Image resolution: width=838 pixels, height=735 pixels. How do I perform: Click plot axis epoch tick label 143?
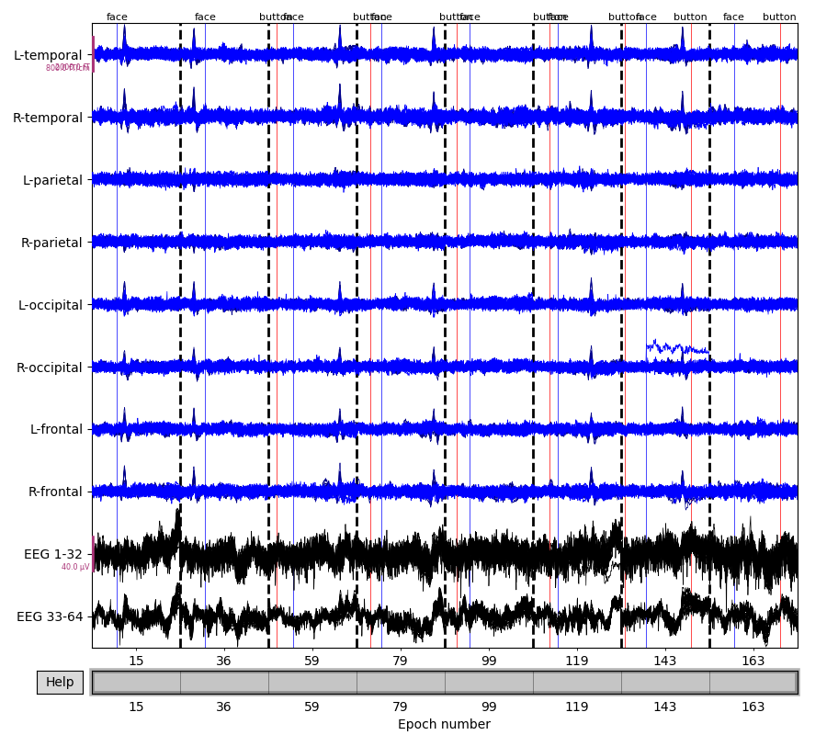coord(665,661)
